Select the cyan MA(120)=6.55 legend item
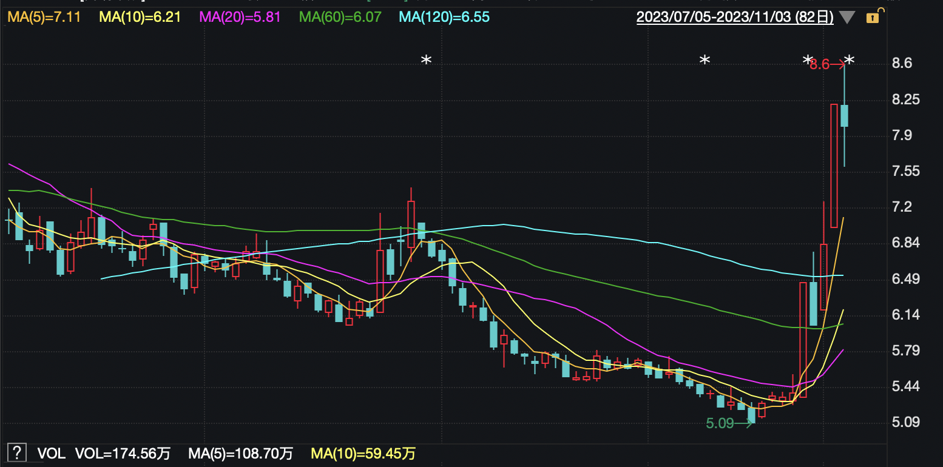The width and height of the screenshot is (943, 467). click(444, 17)
